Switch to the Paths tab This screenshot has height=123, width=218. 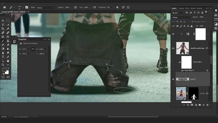point(187,8)
